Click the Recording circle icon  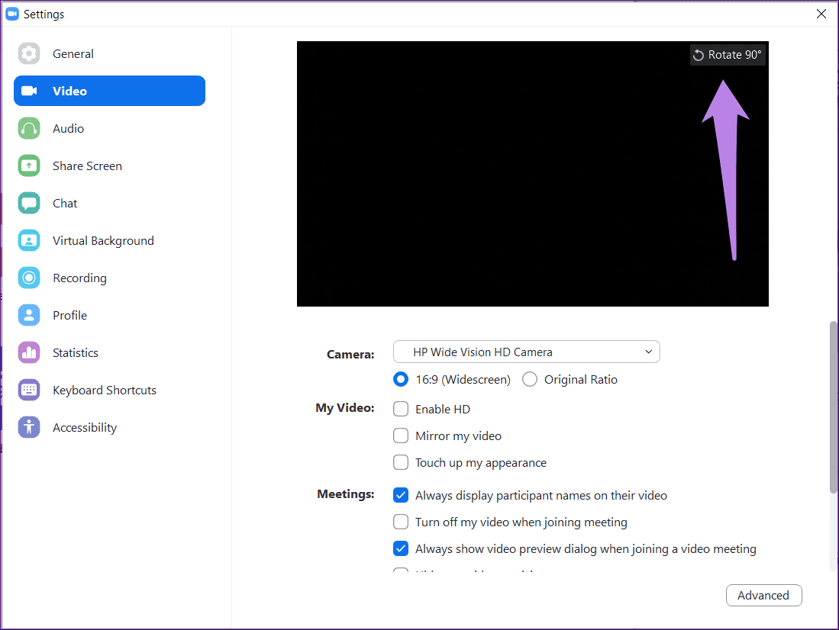pyautogui.click(x=29, y=278)
